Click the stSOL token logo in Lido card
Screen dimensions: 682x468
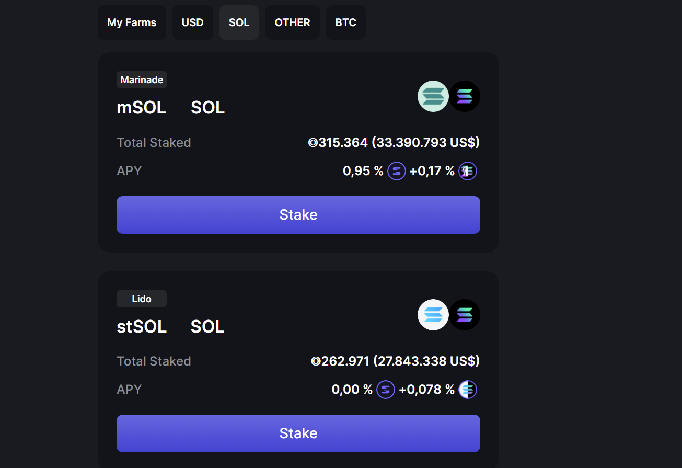click(x=433, y=315)
